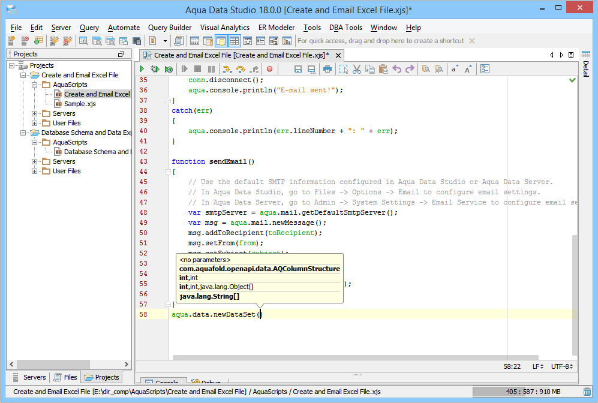Switch to the Servers bottom tab
Image resolution: width=598 pixels, height=403 pixels.
(30, 377)
